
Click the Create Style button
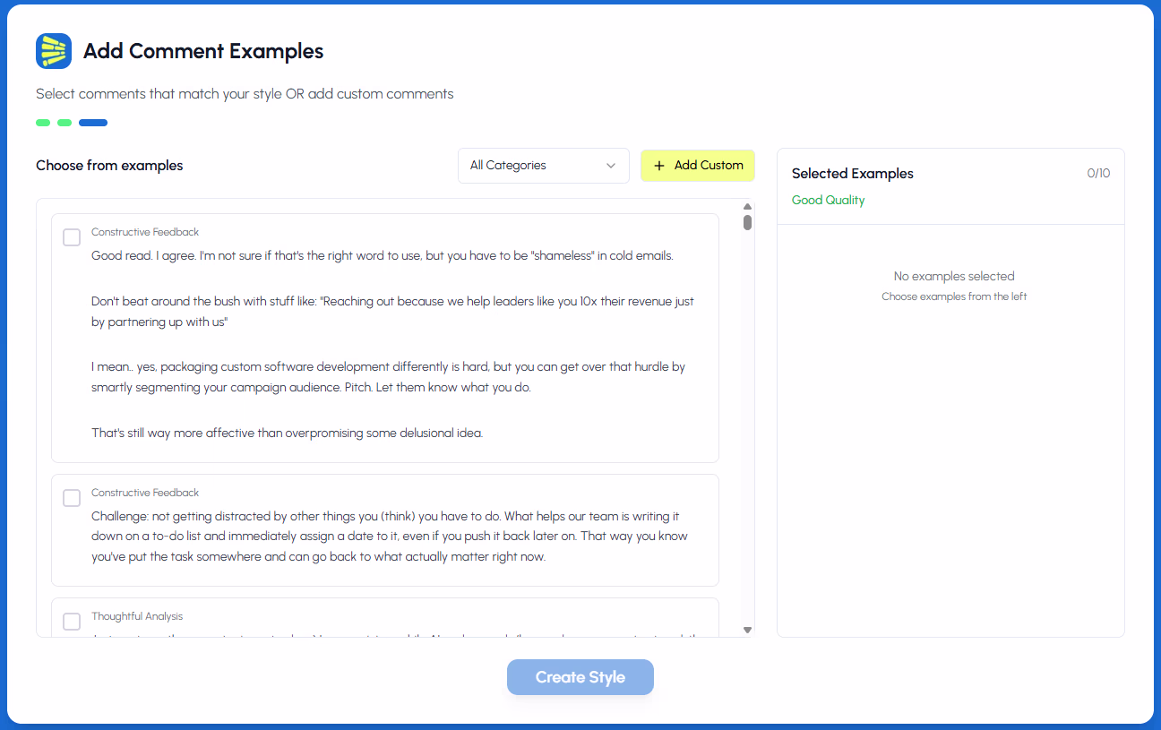pyautogui.click(x=580, y=677)
